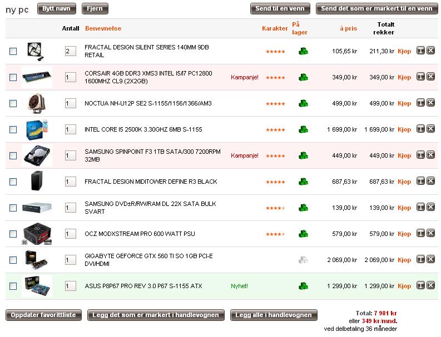Click the T icon for Fractal Define R3 row
441x337 pixels.
point(420,181)
